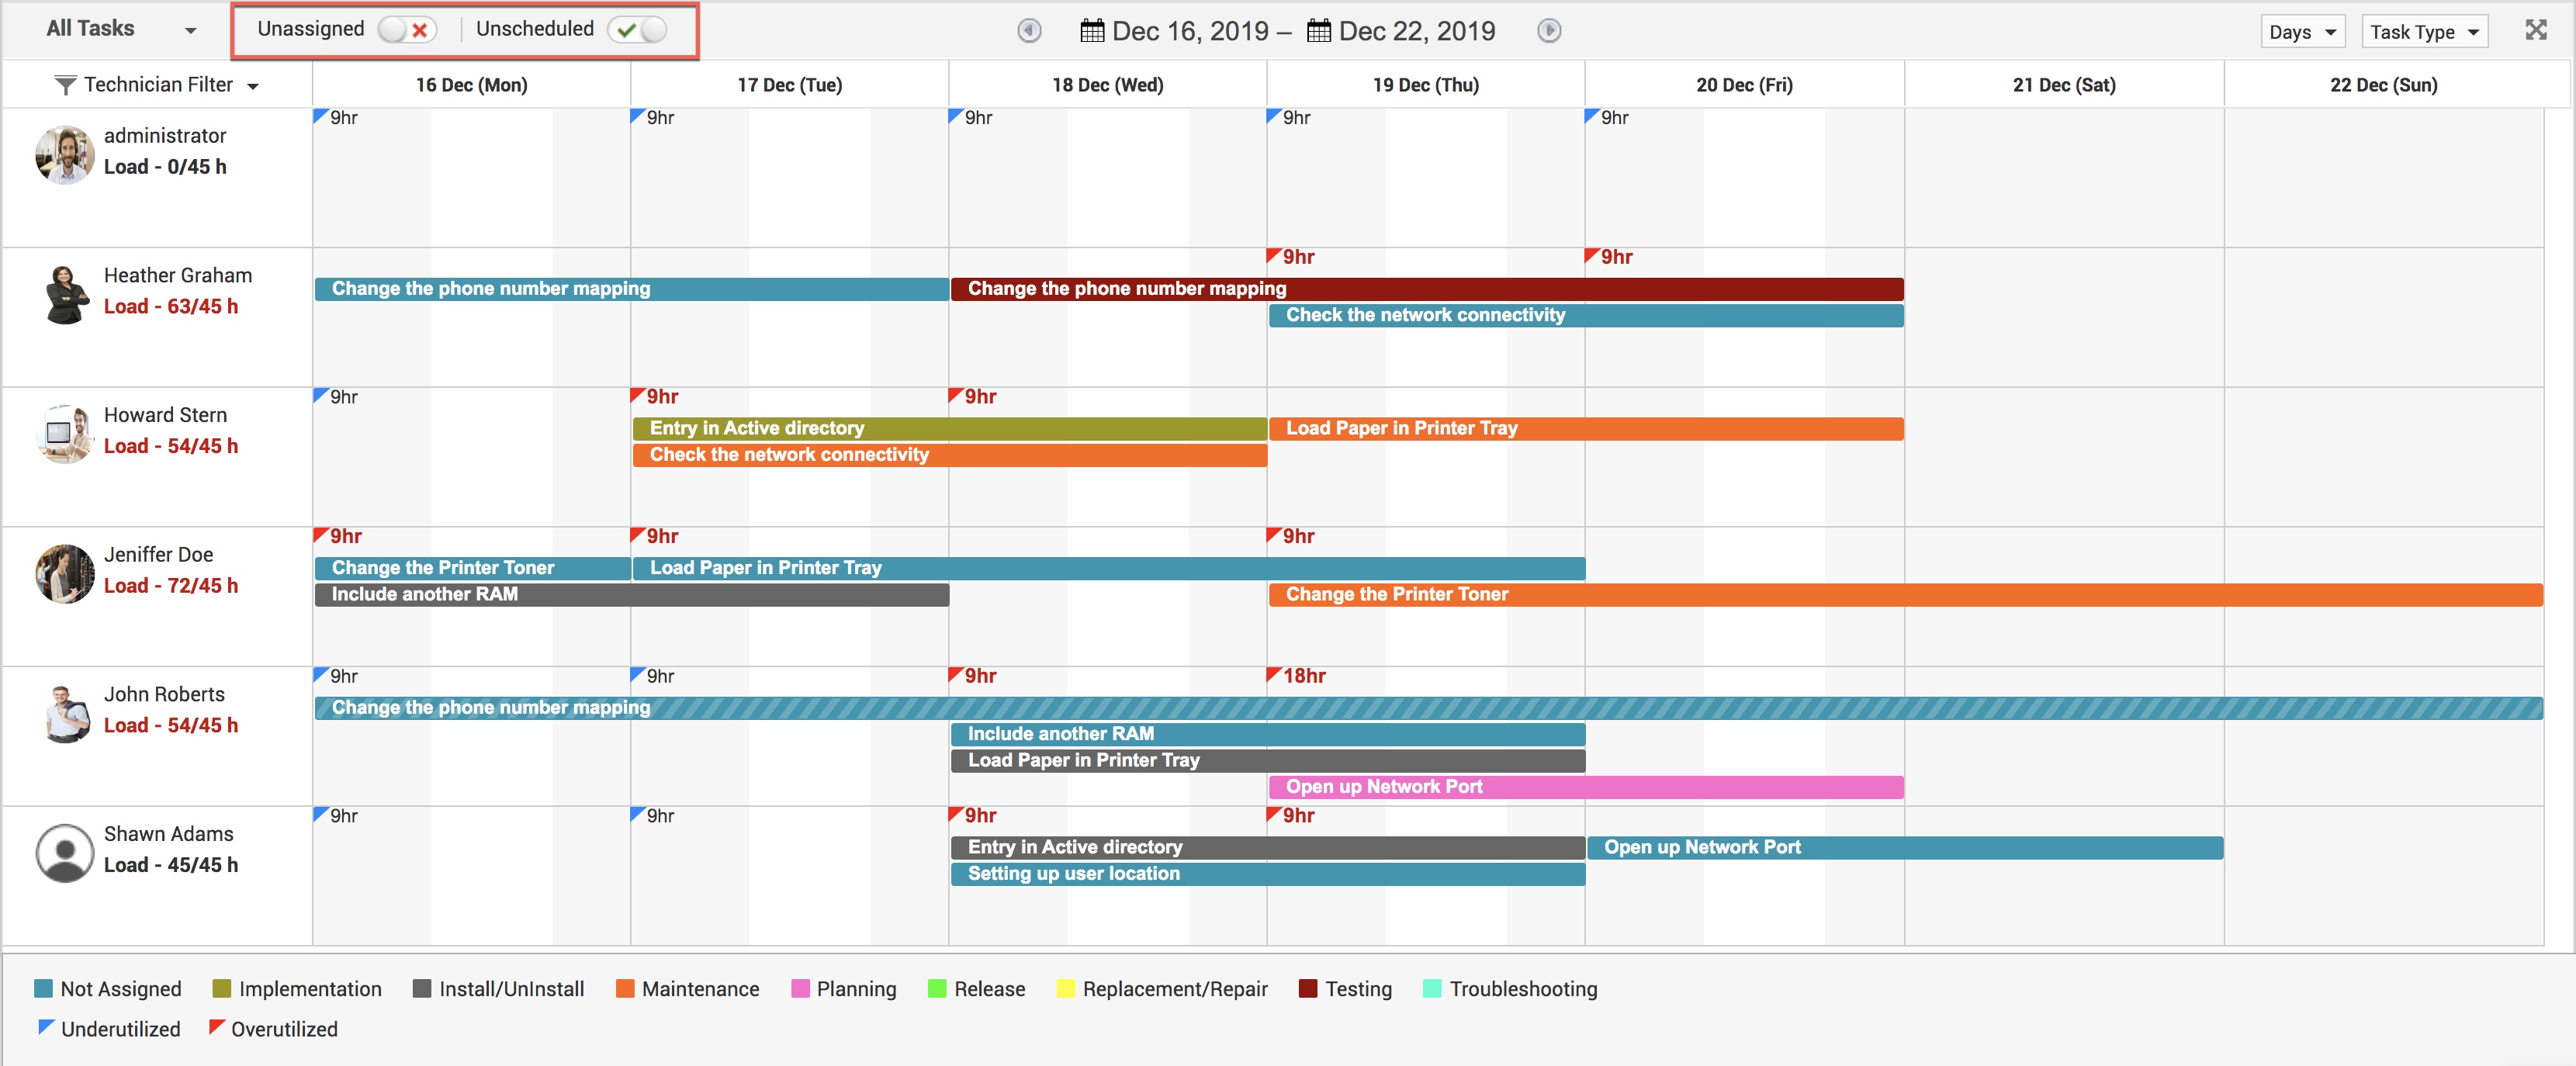Go to next week arrow
Screen dimensions: 2576x1066
(x=1549, y=31)
